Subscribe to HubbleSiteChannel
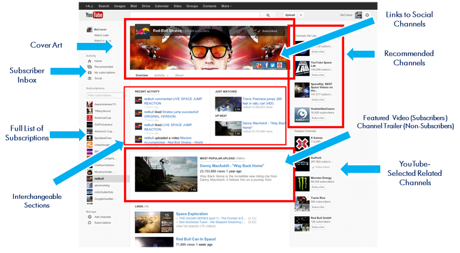The image size is (460, 253). click(x=318, y=117)
